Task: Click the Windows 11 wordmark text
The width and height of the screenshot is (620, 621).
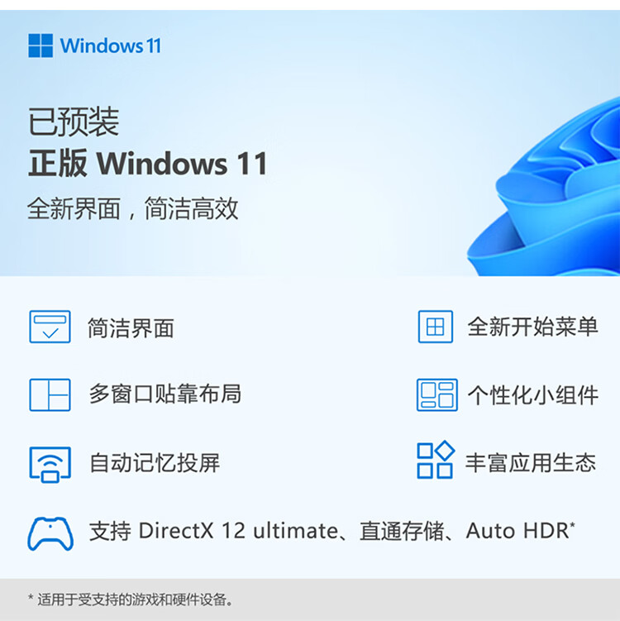Action: coord(111,45)
